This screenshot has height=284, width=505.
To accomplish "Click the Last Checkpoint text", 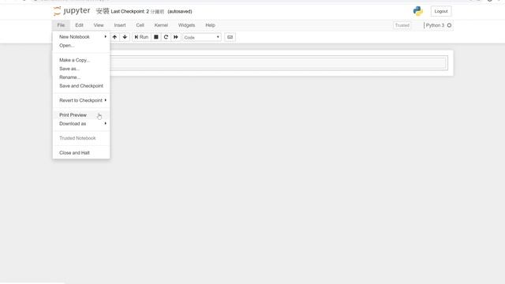I will tap(137, 11).
